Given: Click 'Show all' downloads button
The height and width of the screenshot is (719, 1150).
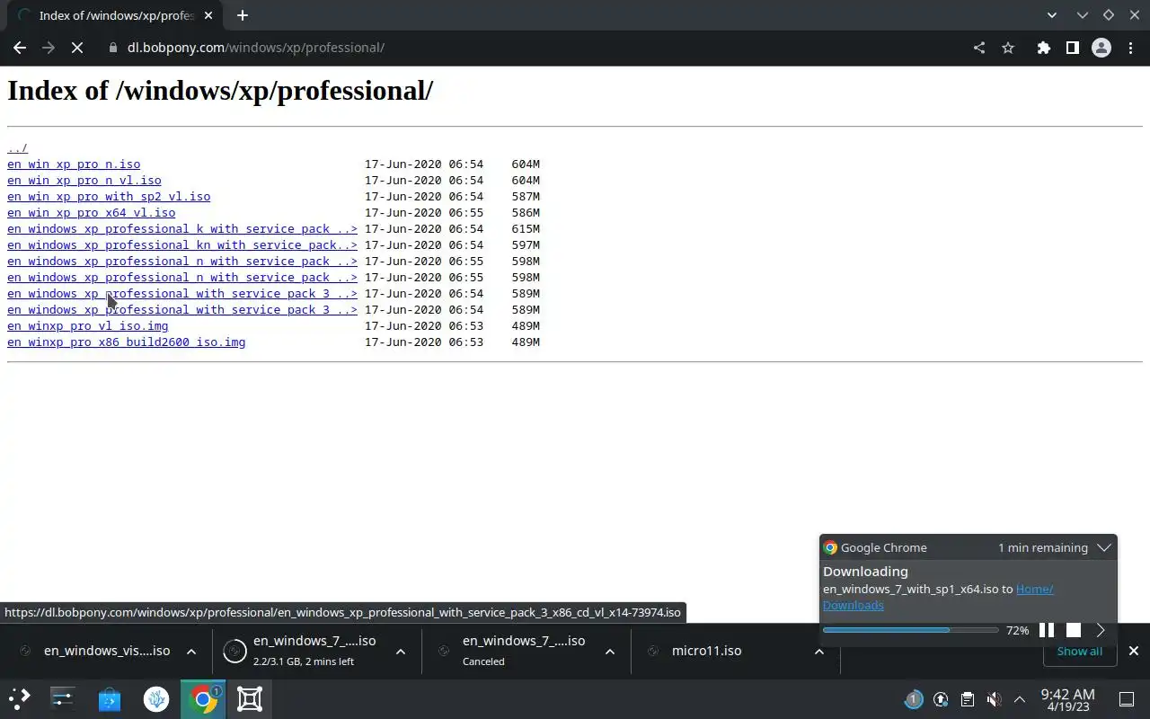Looking at the screenshot, I should point(1079,652).
